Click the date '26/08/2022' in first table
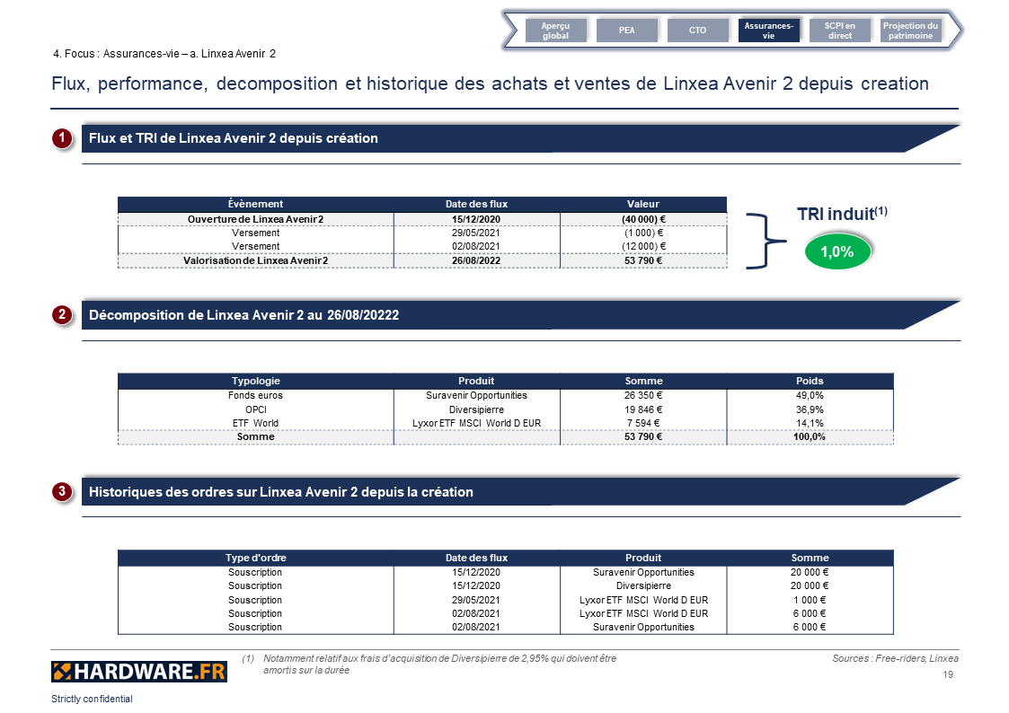The width and height of the screenshot is (1009, 713). 476,260
